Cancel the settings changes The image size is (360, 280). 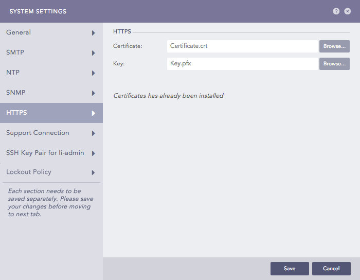tap(331, 269)
